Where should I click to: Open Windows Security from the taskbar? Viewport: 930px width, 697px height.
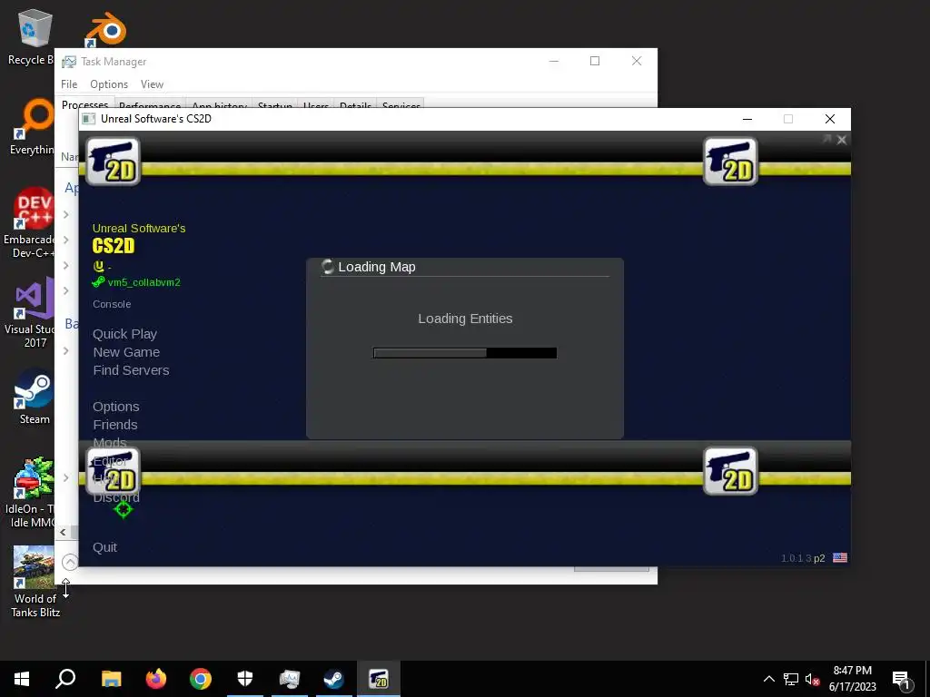click(245, 679)
